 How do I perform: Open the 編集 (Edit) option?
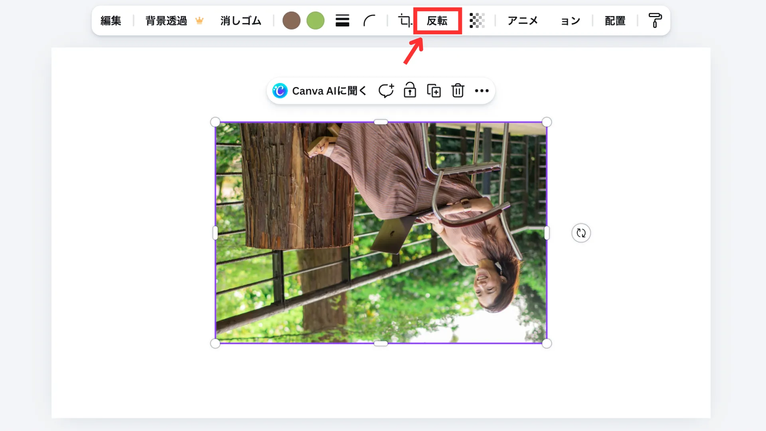[x=111, y=21]
